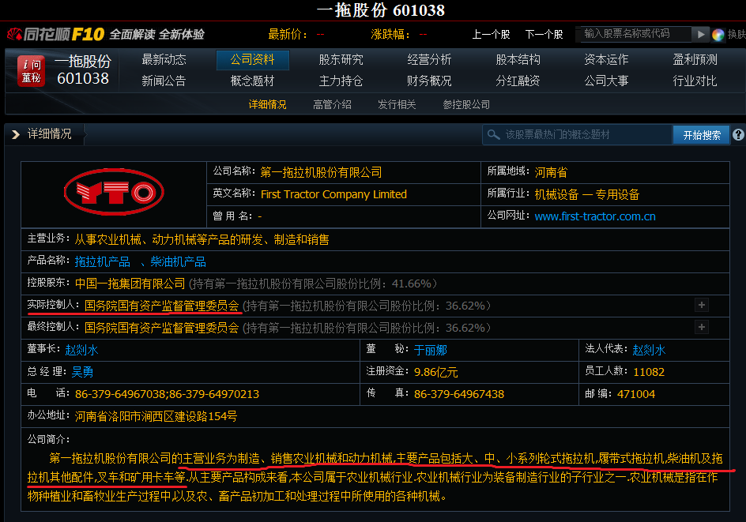Open general manager 吴勇 link
746x522 pixels.
tap(82, 372)
